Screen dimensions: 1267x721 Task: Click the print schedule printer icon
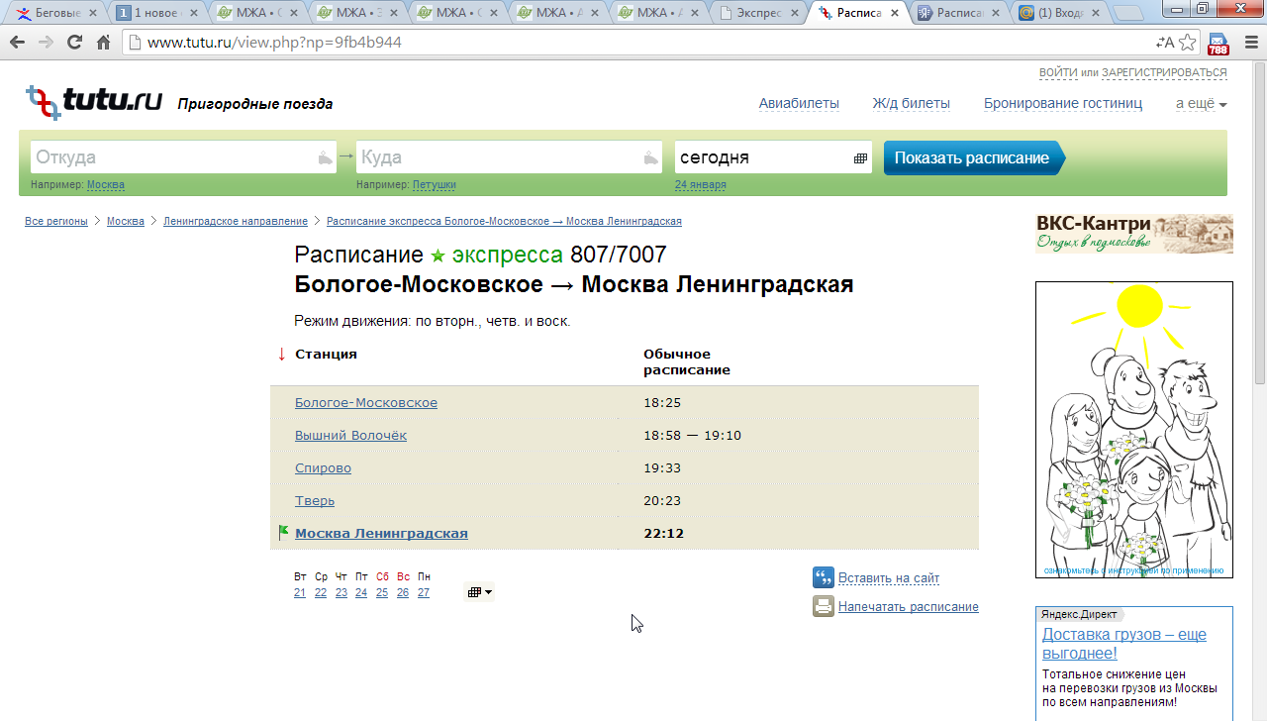click(x=824, y=606)
